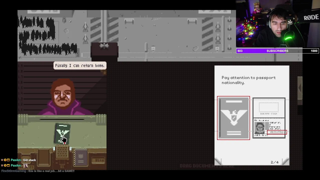Image resolution: width=320 pixels, height=180 pixels.
Task: Click the passport cover illustration in rulebook
Action: 233,118
